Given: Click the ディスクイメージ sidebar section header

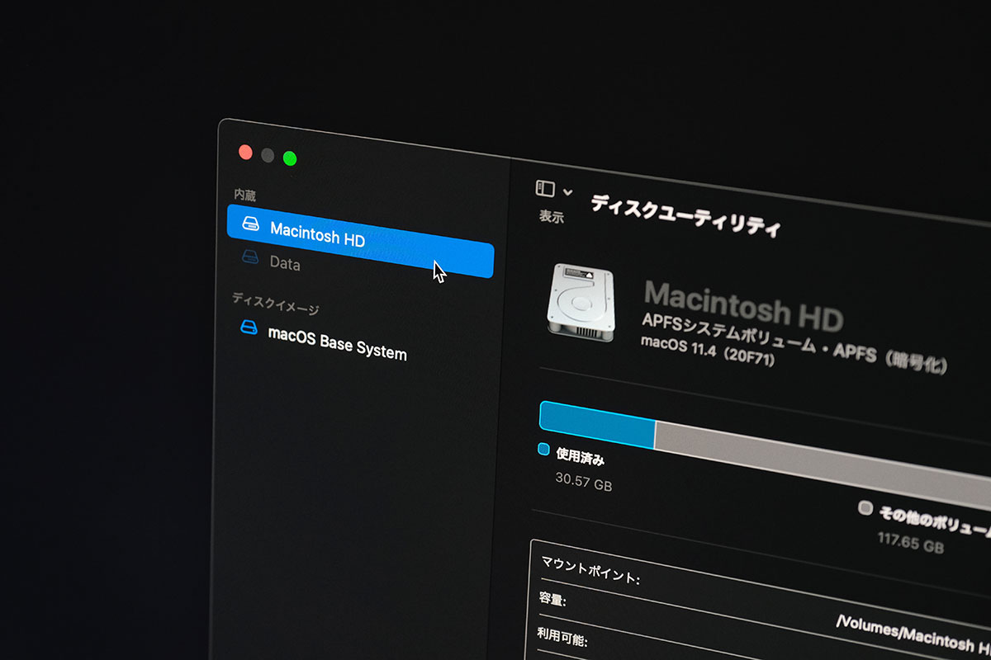Looking at the screenshot, I should pyautogui.click(x=275, y=303).
